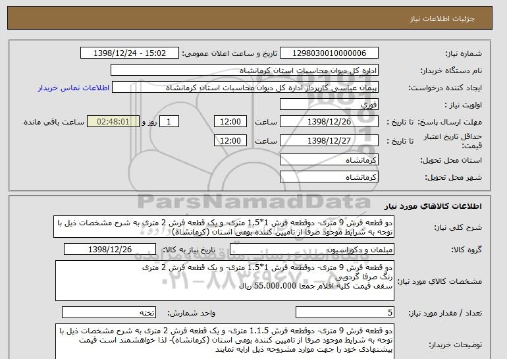
Task: Click the response deadline date 1398/12/26 field
Action: tap(329, 122)
